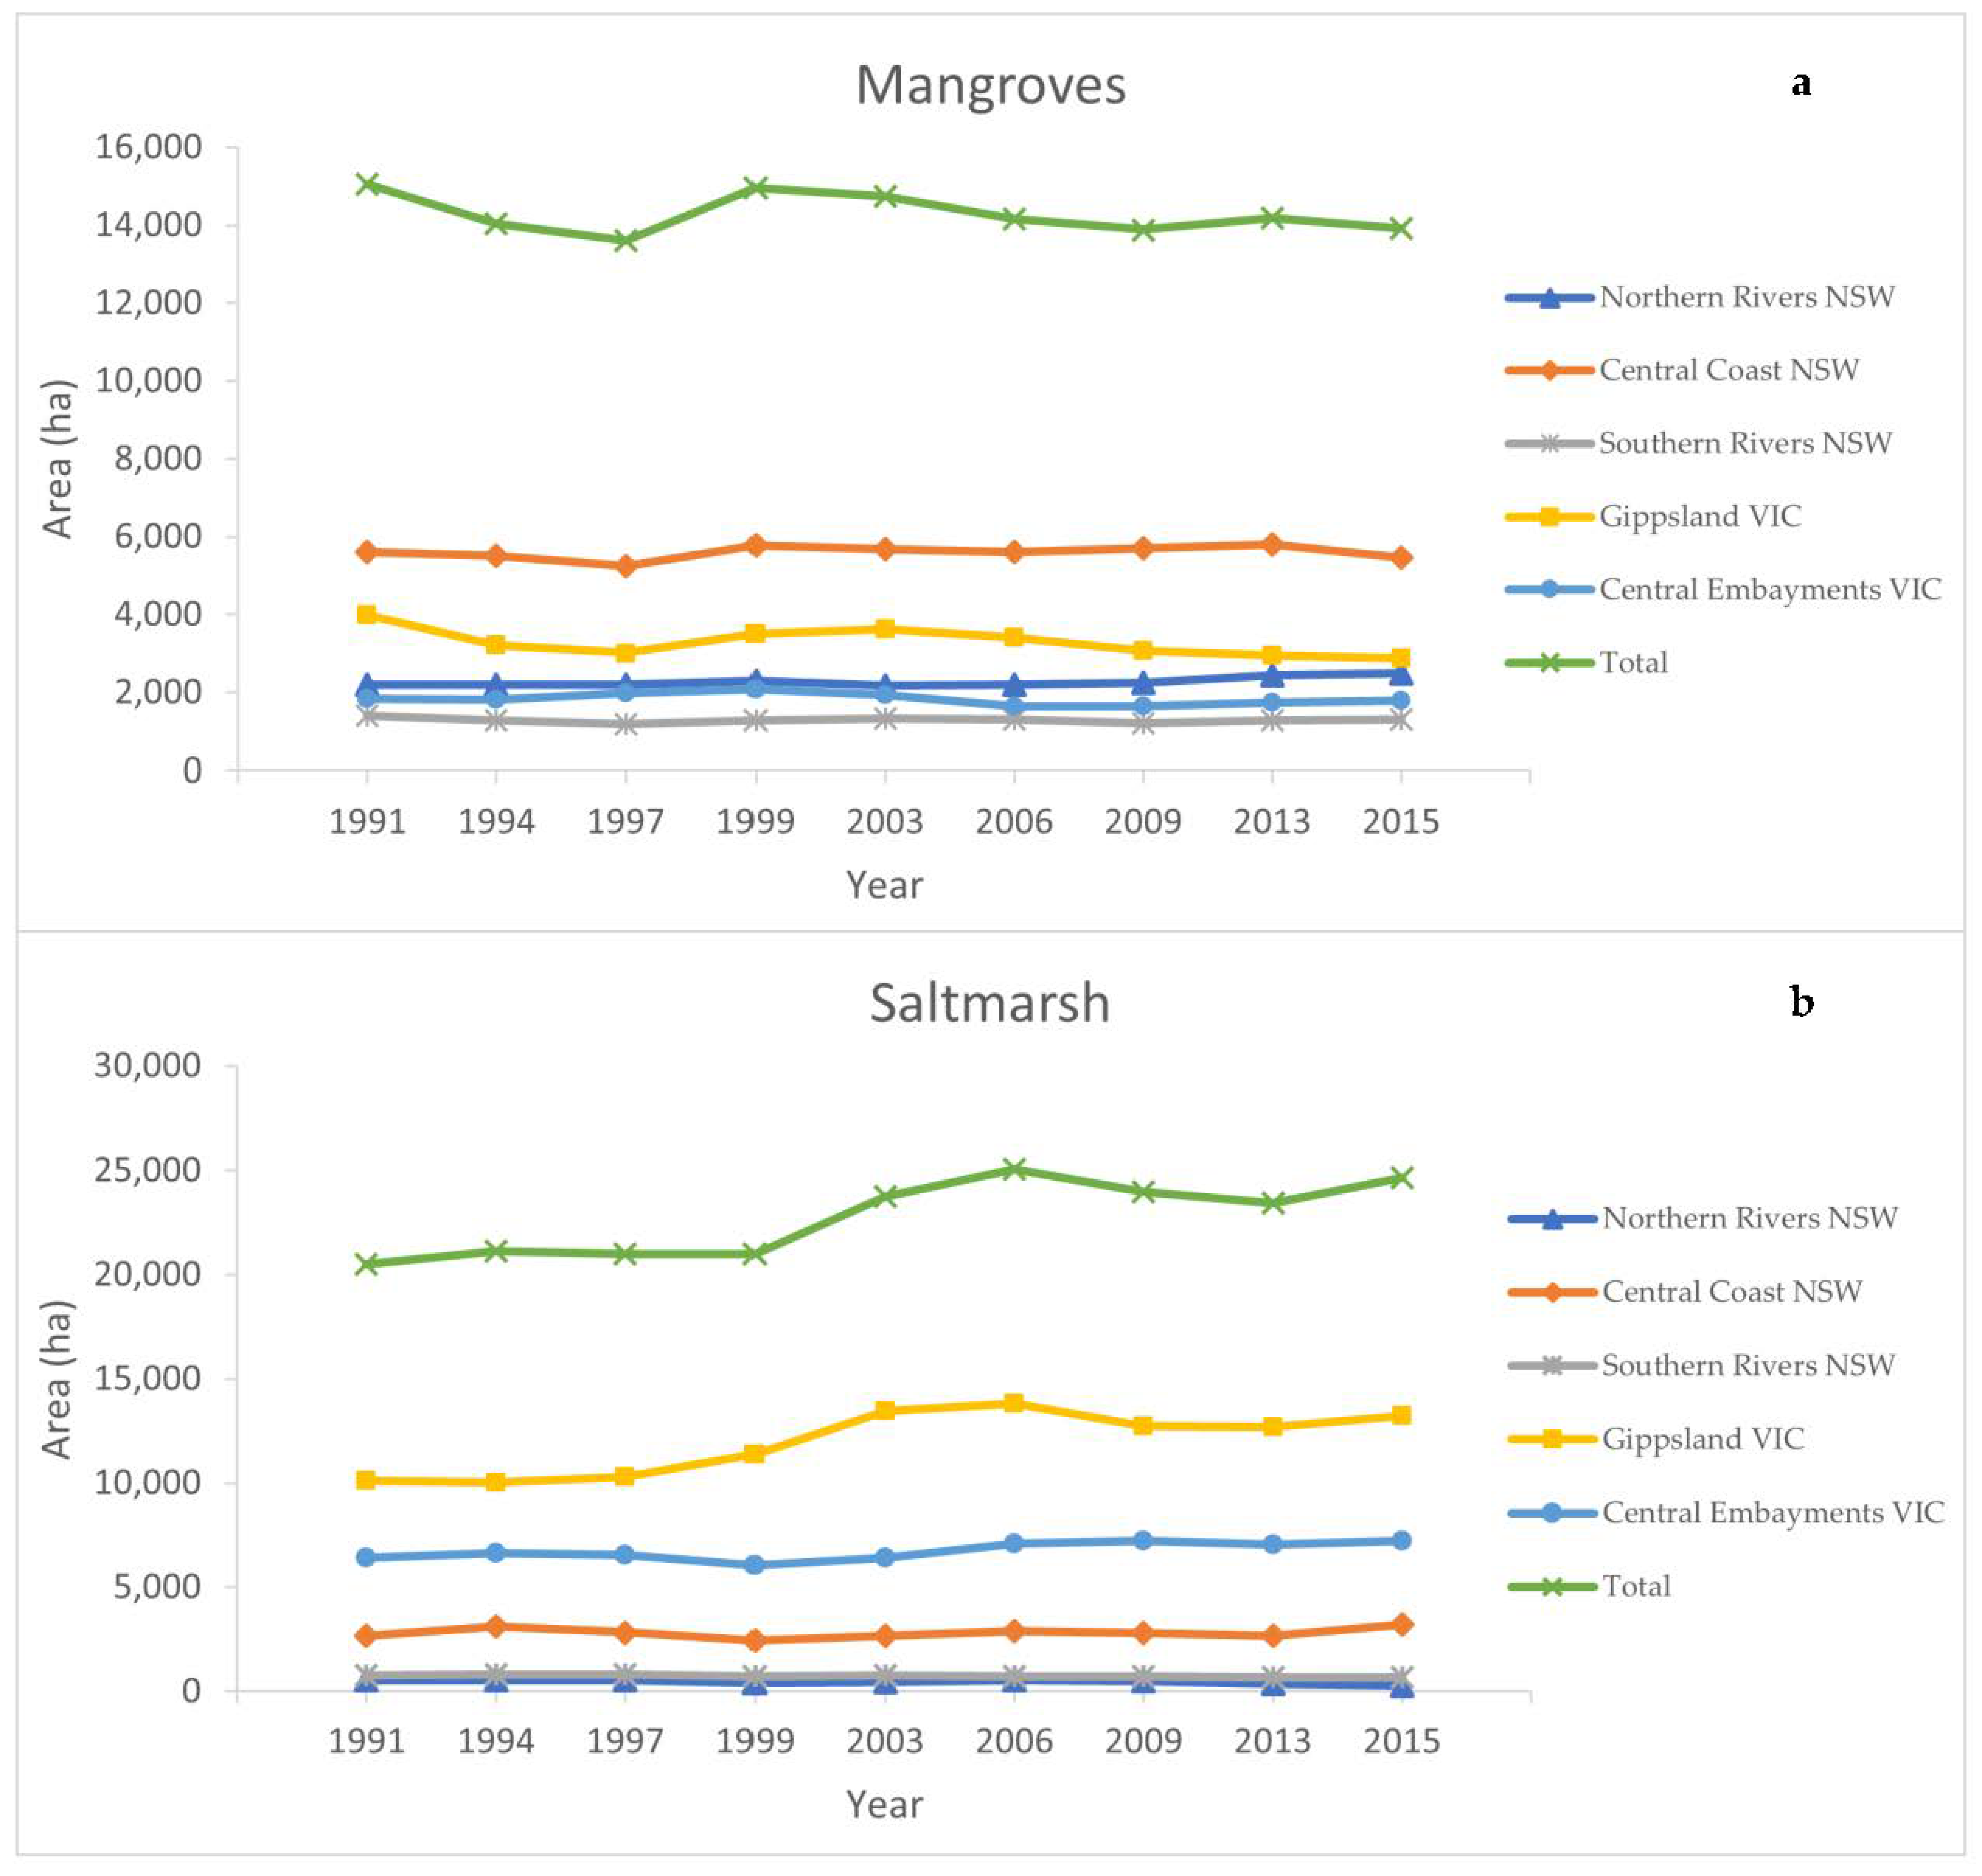Click the 2003 x-axis label in Mangroves chart

[x=884, y=822]
